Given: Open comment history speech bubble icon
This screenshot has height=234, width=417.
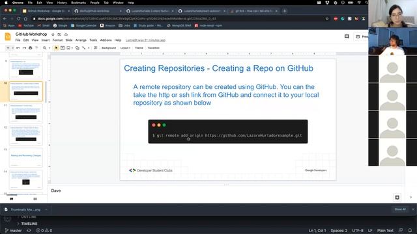Looking at the screenshot, I should (x=347, y=36).
